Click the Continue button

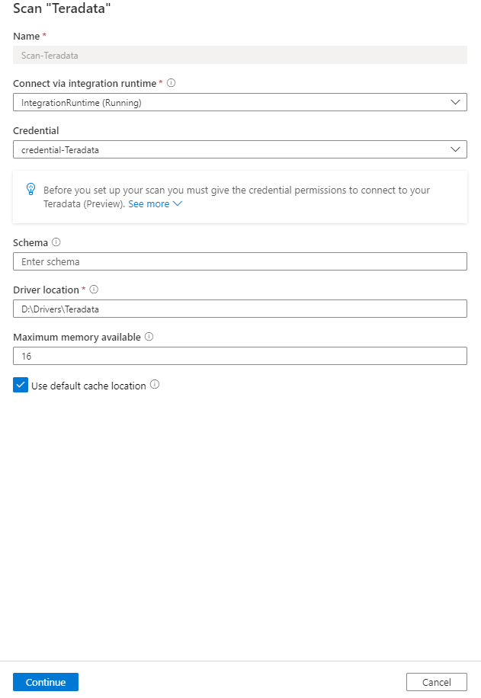pos(45,682)
